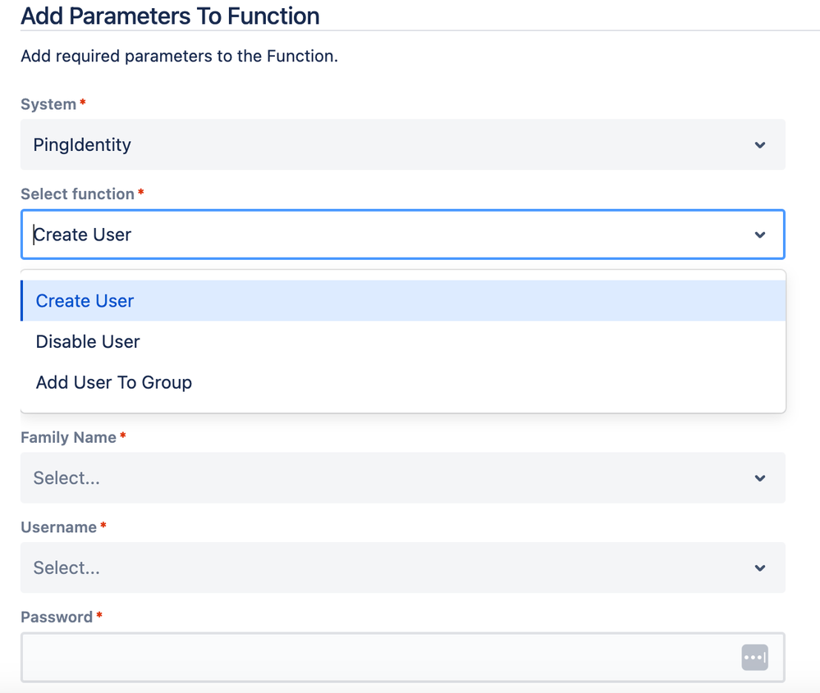Click the 'Add required parameters' description text
The height and width of the screenshot is (693, 820).
pos(179,57)
